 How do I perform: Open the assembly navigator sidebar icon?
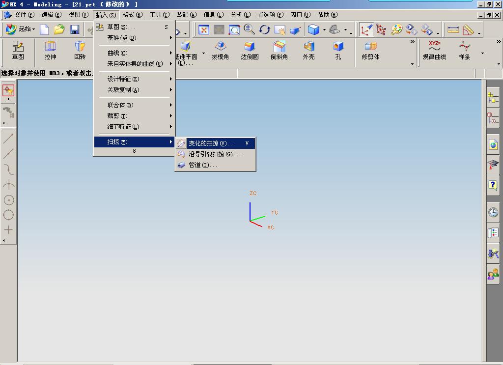point(493,98)
